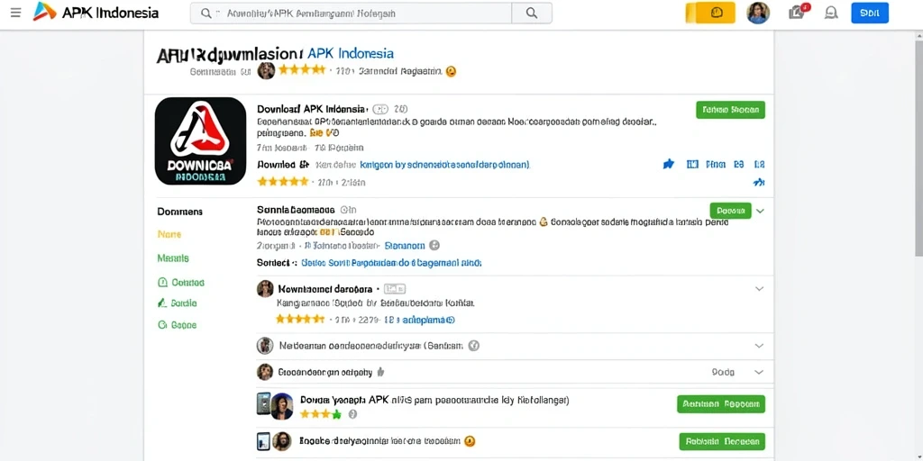Click the page vertical scrollbar
Image resolution: width=923 pixels, height=461 pixels.
pyautogui.click(x=918, y=144)
